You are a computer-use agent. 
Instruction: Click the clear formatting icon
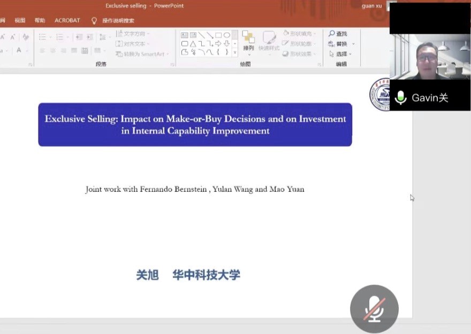tap(25, 37)
